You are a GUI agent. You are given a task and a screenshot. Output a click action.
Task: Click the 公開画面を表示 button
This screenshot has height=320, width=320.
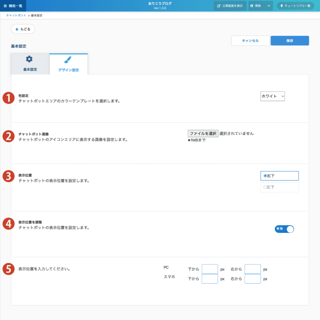pyautogui.click(x=230, y=6)
